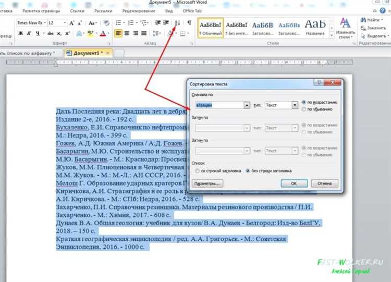Apply the Название style thumbnail

pos(315,28)
